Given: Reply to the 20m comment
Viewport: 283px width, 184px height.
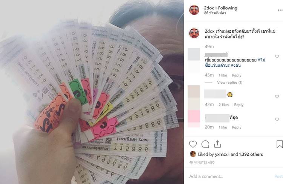Looking at the screenshot, I should coord(237,127).
